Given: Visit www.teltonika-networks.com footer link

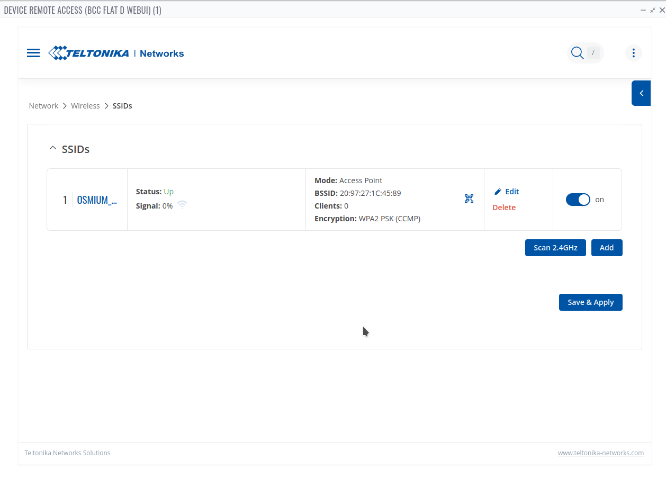Looking at the screenshot, I should tap(601, 453).
